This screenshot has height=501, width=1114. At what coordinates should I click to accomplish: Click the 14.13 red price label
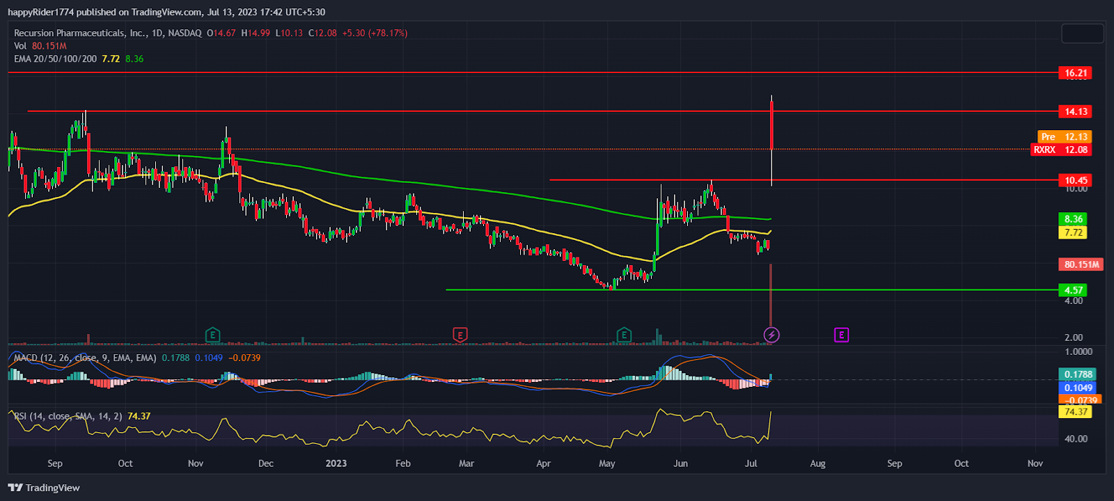pos(1075,111)
